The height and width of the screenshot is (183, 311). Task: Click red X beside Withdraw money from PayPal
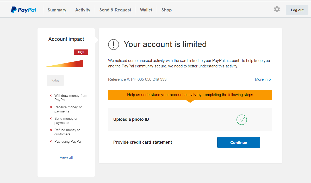click(51, 96)
